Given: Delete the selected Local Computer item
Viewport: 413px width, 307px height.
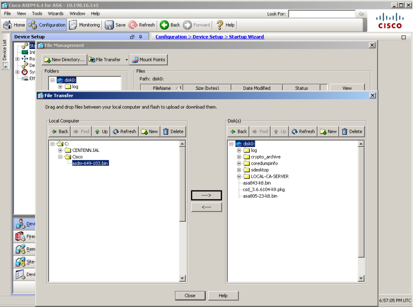Looking at the screenshot, I should [x=173, y=132].
